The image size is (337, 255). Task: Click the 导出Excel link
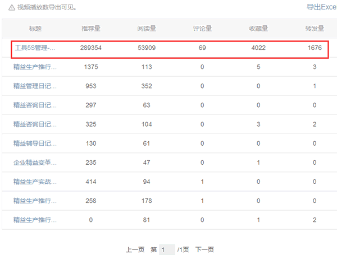321,7
